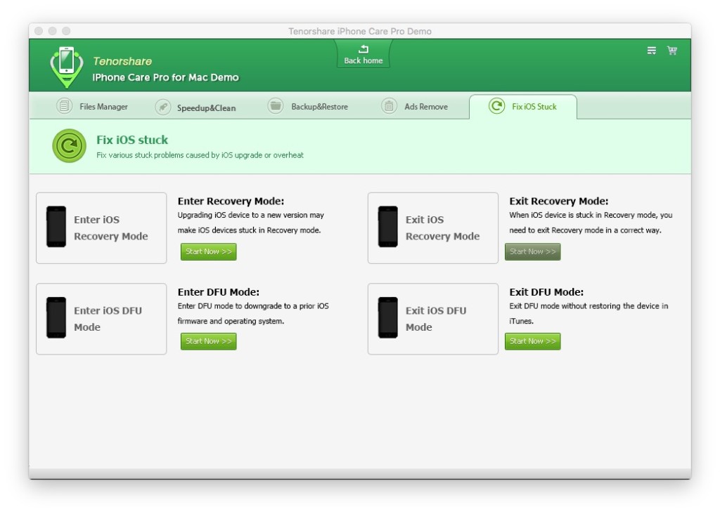
Task: Click the phone icon in Enter iOS DFU Mode card
Action: pos(56,318)
